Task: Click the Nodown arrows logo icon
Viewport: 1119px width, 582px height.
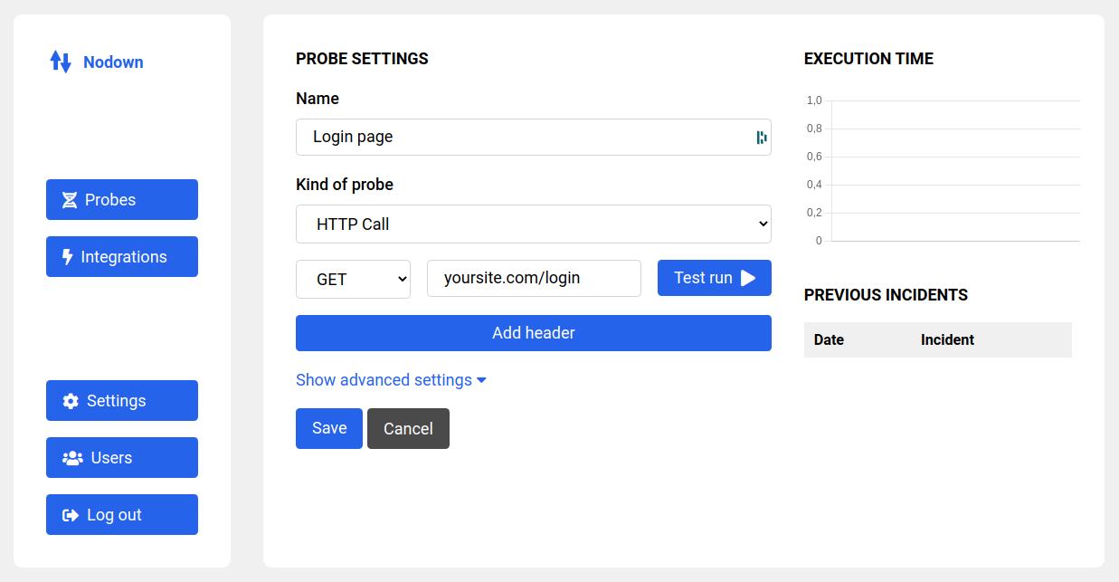Action: [61, 62]
